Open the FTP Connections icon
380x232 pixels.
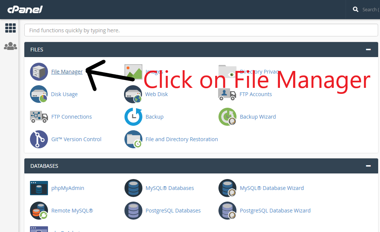point(39,117)
